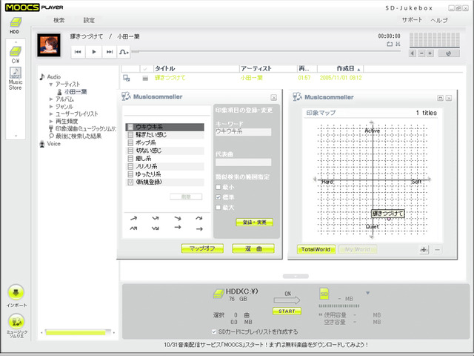Check the 最小 range checkbox
Image resolution: width=474 pixels, height=356 pixels.
tap(218, 188)
